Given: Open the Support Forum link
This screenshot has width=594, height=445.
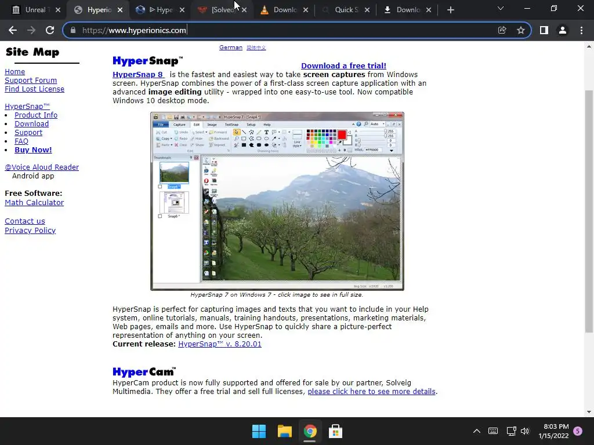Looking at the screenshot, I should click(x=31, y=80).
